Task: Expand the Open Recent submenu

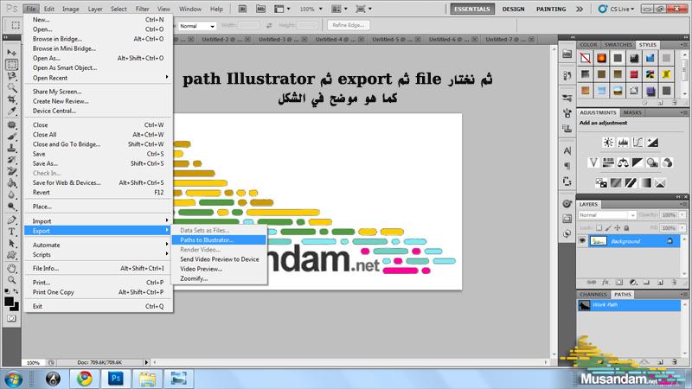Action: coord(99,78)
